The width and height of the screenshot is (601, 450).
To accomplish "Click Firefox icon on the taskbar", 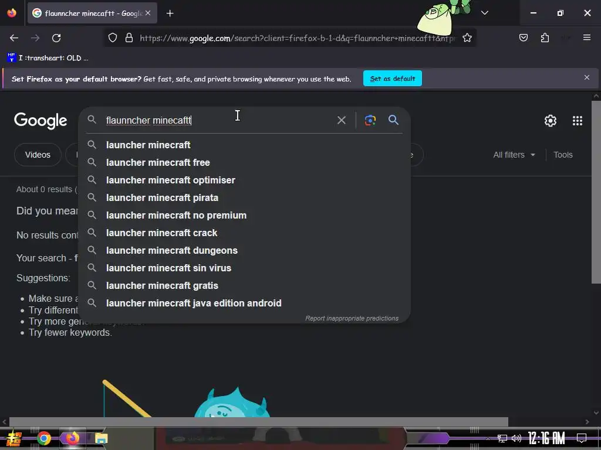I will (72, 438).
